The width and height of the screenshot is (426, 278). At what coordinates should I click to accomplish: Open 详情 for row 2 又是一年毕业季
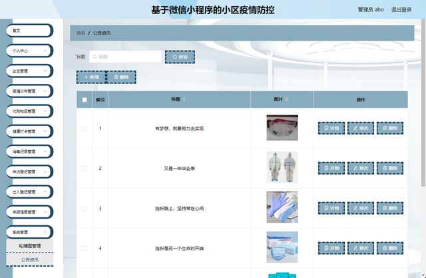(331, 168)
